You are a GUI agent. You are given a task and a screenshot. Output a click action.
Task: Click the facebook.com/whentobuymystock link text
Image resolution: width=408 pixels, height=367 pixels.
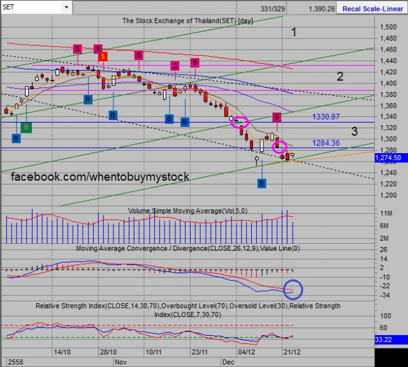[x=100, y=177]
